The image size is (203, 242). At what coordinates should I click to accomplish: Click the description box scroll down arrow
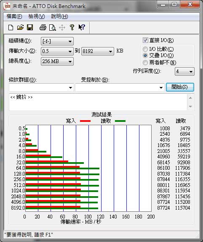point(190,106)
